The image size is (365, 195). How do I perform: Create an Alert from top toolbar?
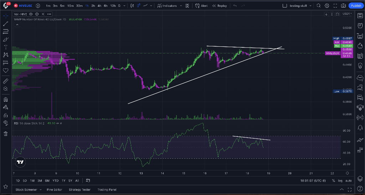click(201, 6)
